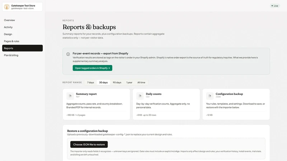
Task: Click Choose JSON file to restore
Action: click(x=89, y=145)
